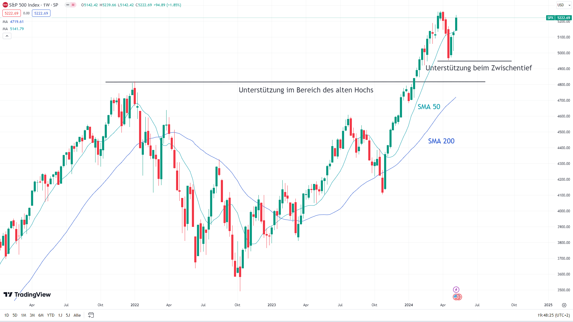
Task: Select the 'SMA 50' chart annotation
Action: coord(429,107)
